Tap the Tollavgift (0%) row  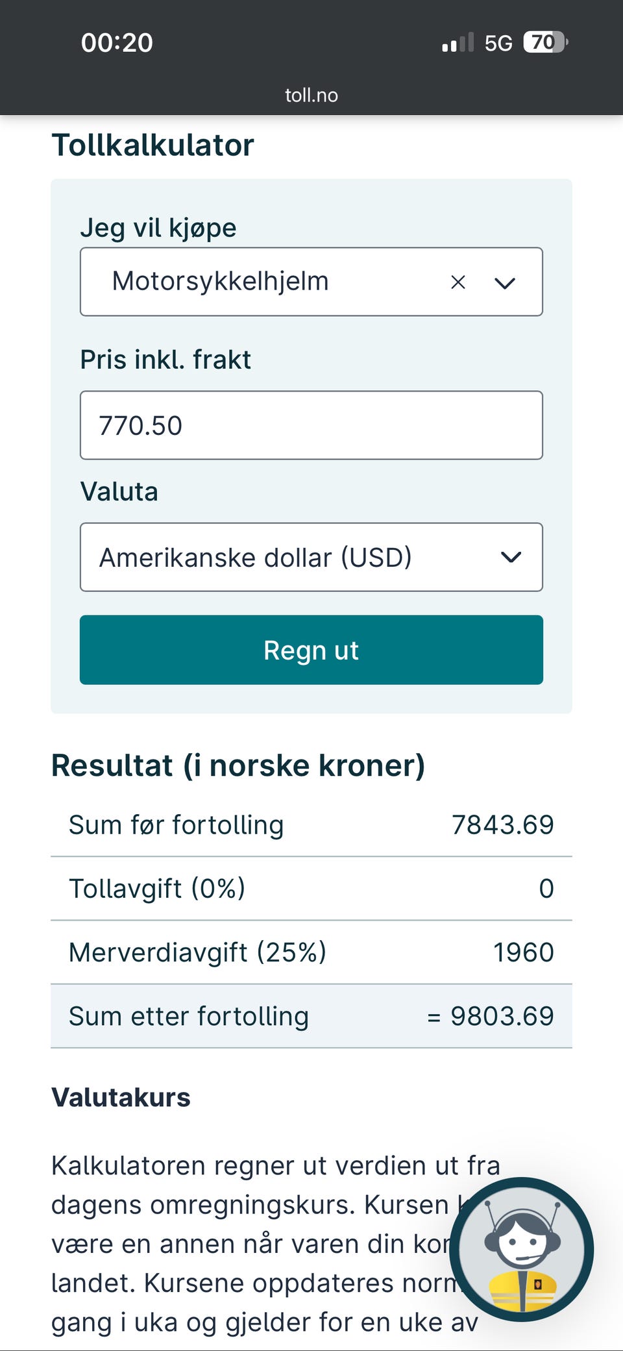[311, 888]
